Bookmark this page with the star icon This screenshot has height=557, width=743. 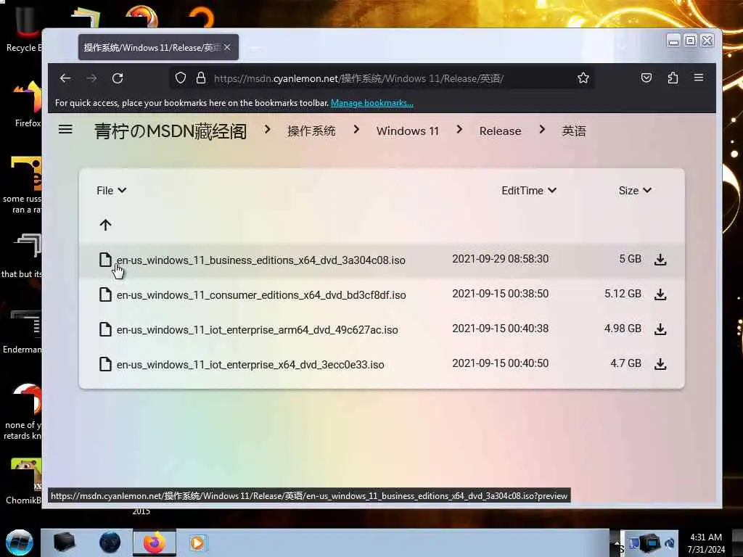(583, 78)
